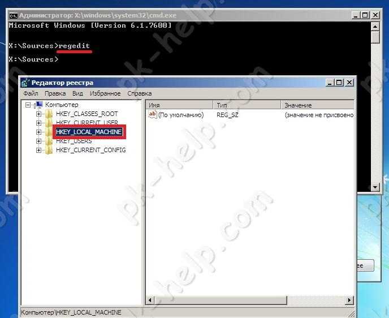389x318 pixels.
Task: Select the Компьютер tree label
Action: tap(62, 105)
